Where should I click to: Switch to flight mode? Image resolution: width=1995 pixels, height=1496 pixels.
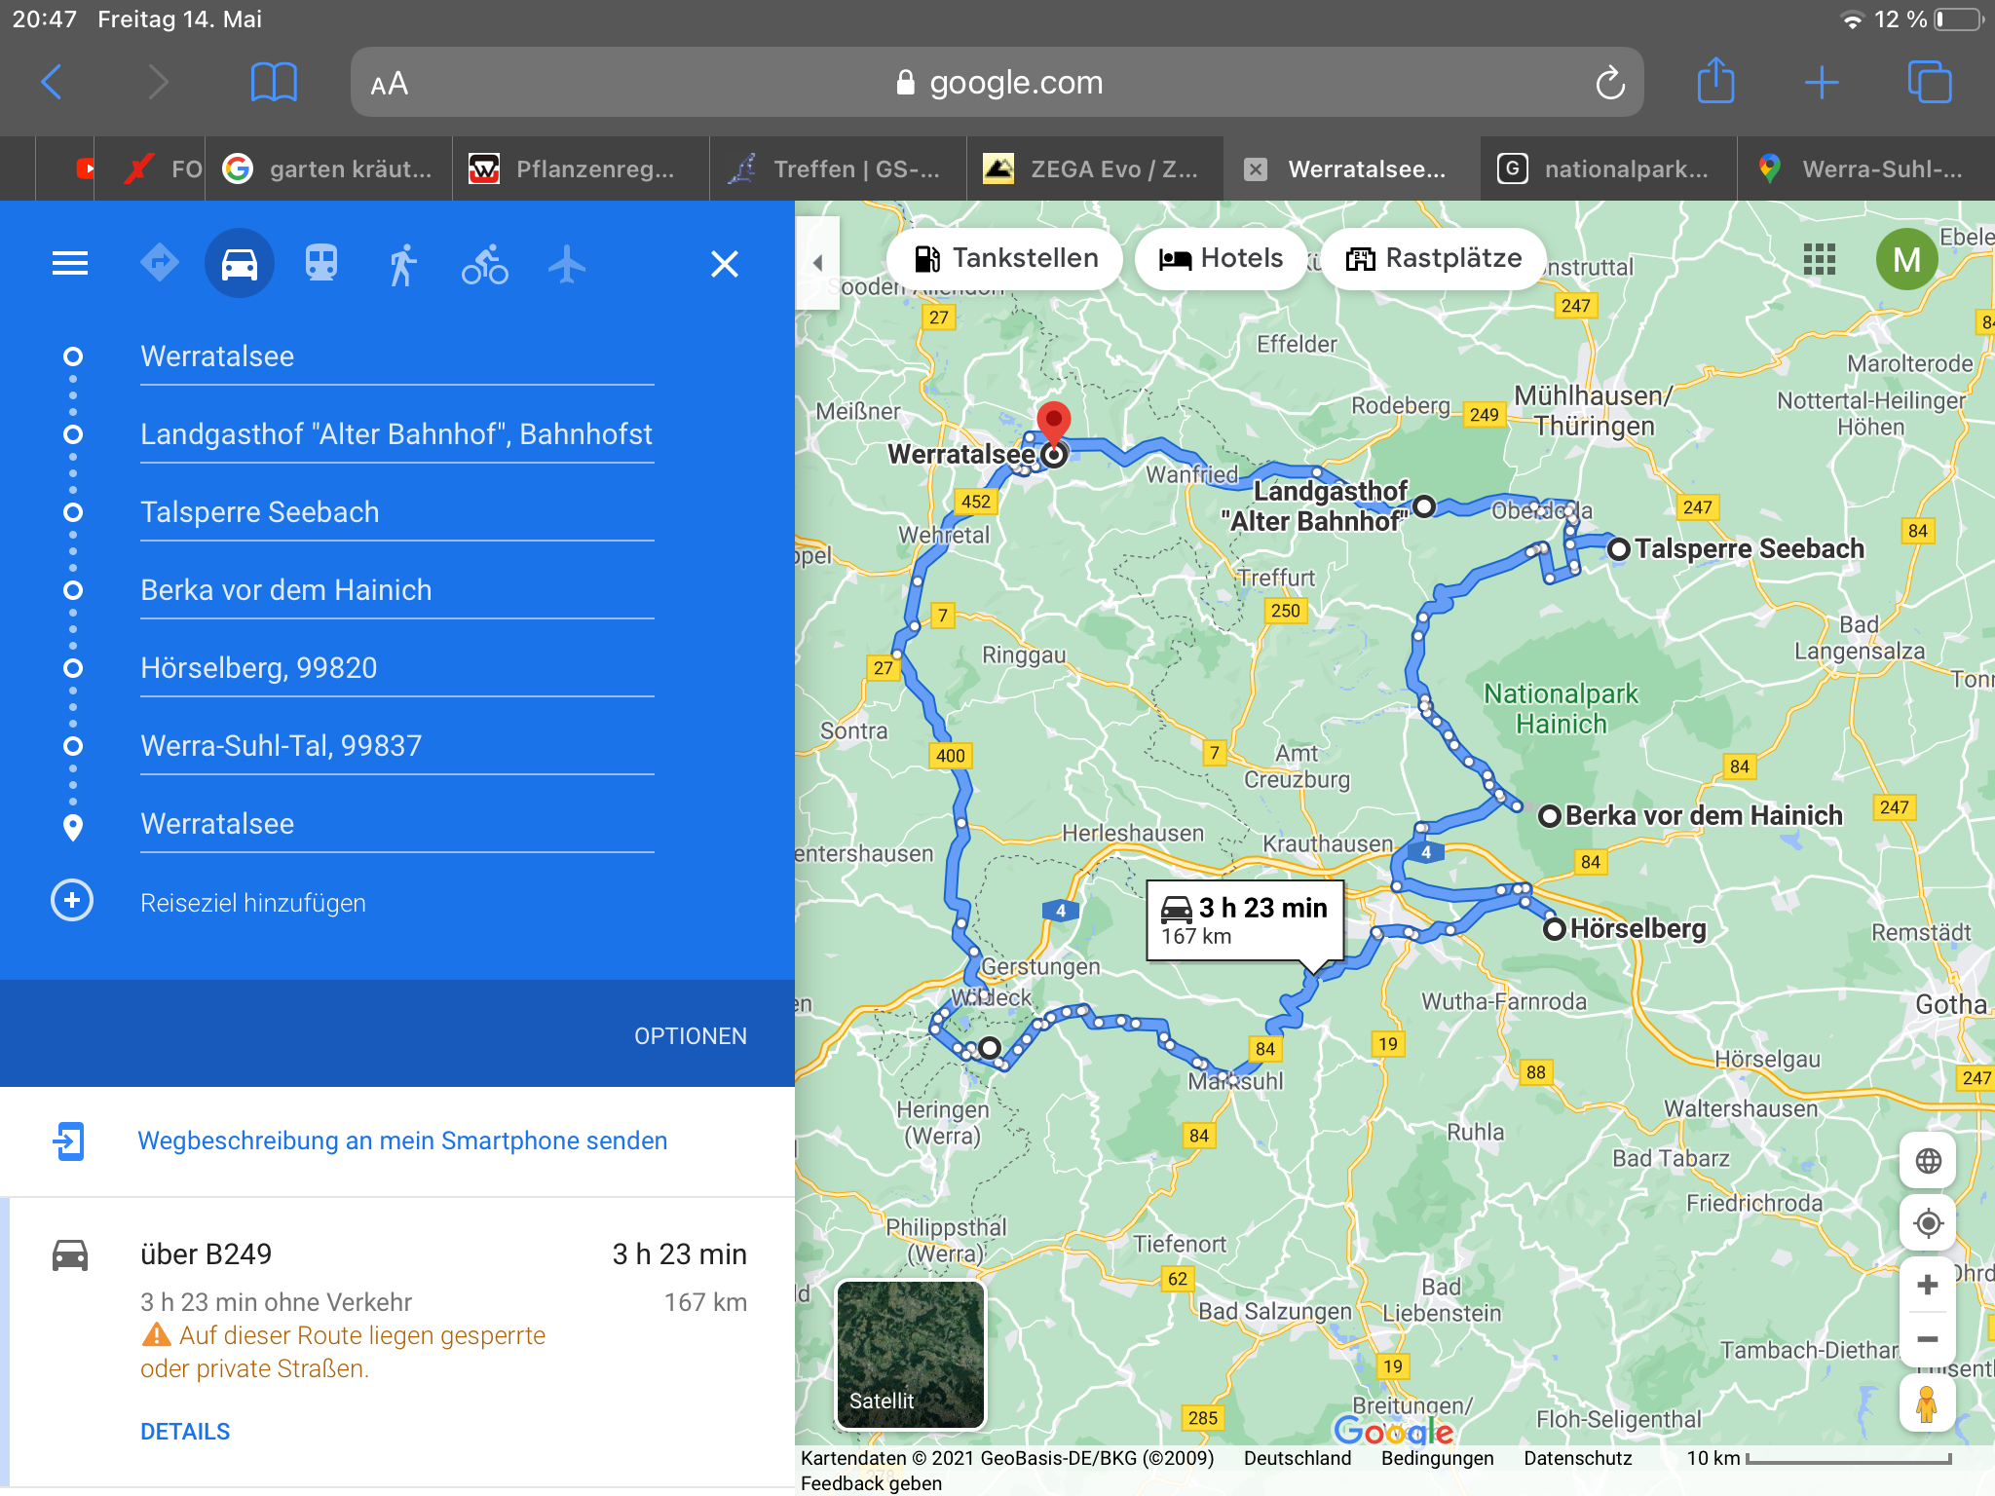[x=567, y=264]
